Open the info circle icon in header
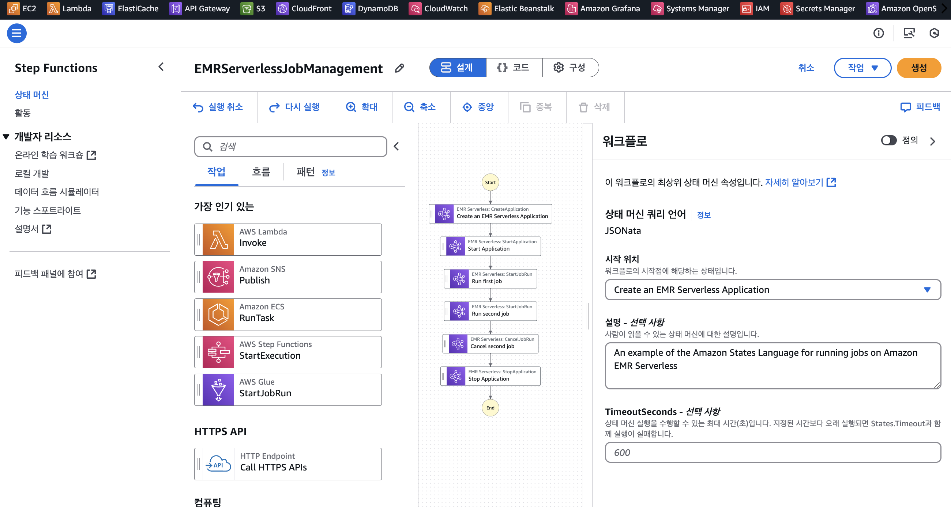The width and height of the screenshot is (951, 507). point(878,33)
